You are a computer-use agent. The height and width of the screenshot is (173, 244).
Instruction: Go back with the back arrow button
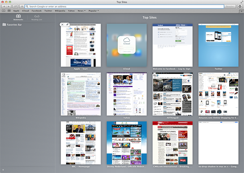pyautogui.click(x=4, y=6)
